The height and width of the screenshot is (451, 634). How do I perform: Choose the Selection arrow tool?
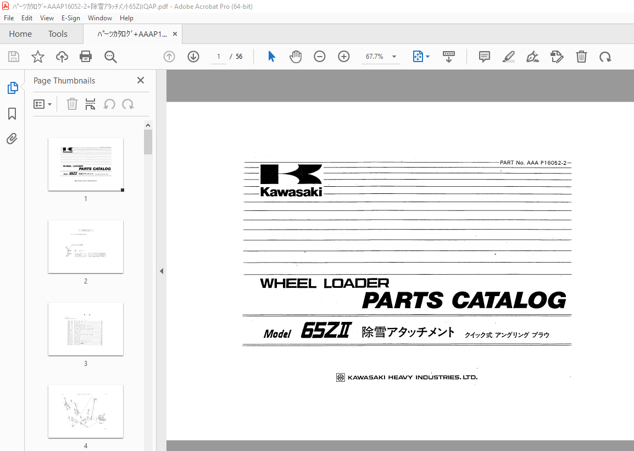[272, 57]
